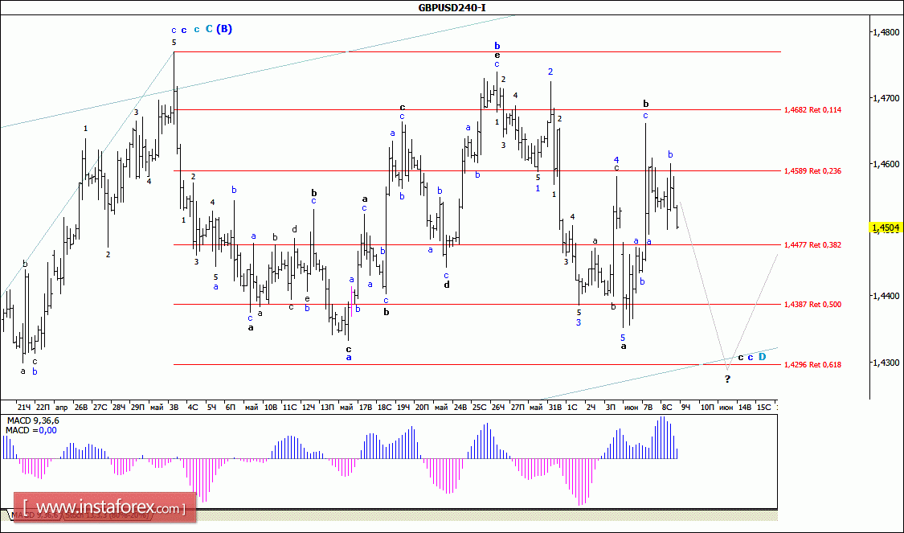Click the current price tag 1,4504
This screenshot has width=904, height=533.
886,228
